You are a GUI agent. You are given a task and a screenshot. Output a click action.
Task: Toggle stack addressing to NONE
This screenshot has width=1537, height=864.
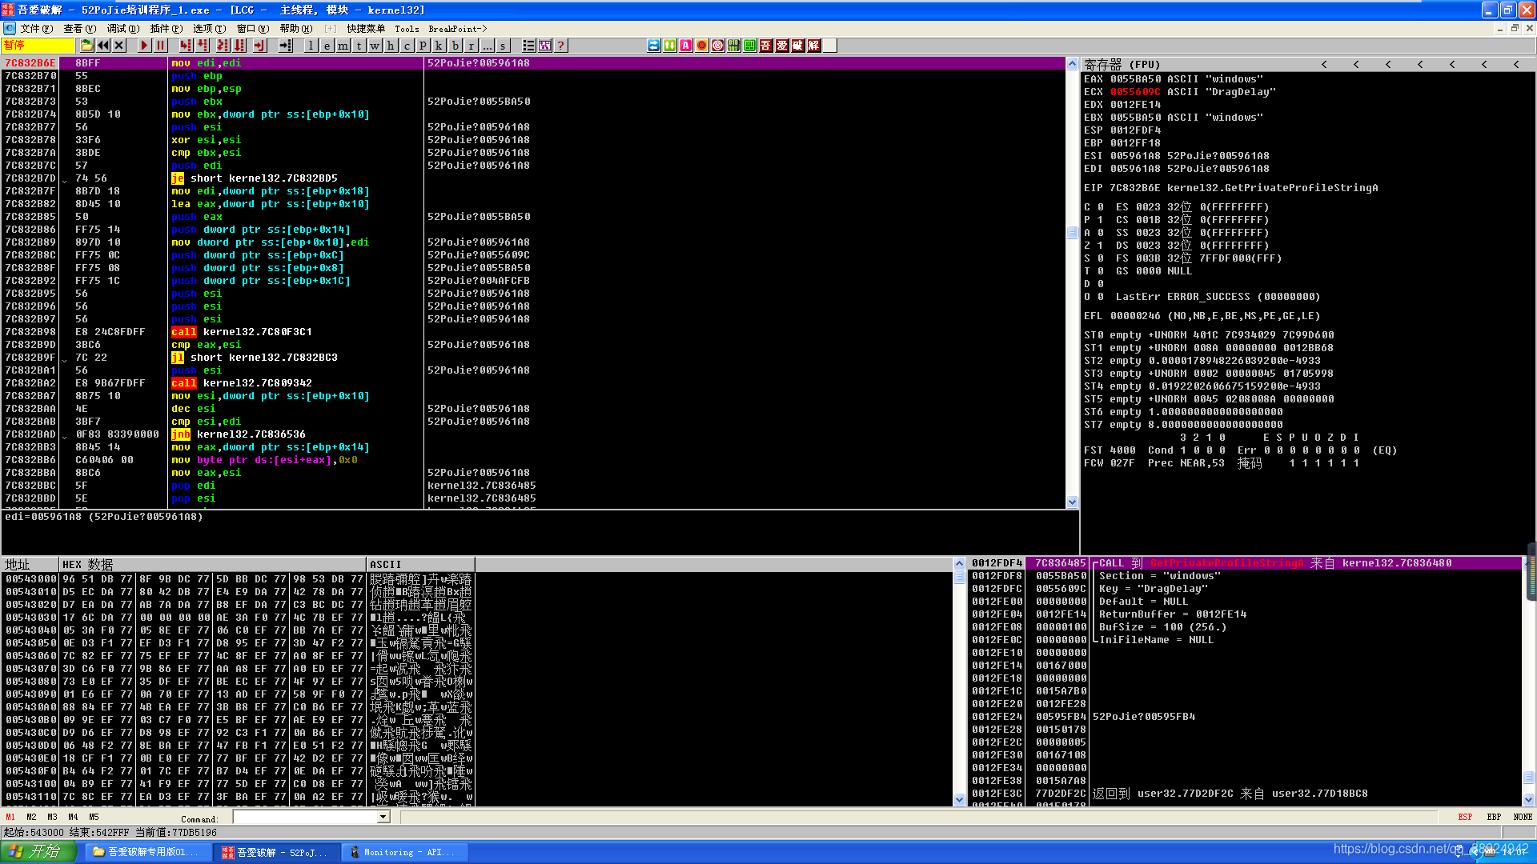(x=1523, y=817)
